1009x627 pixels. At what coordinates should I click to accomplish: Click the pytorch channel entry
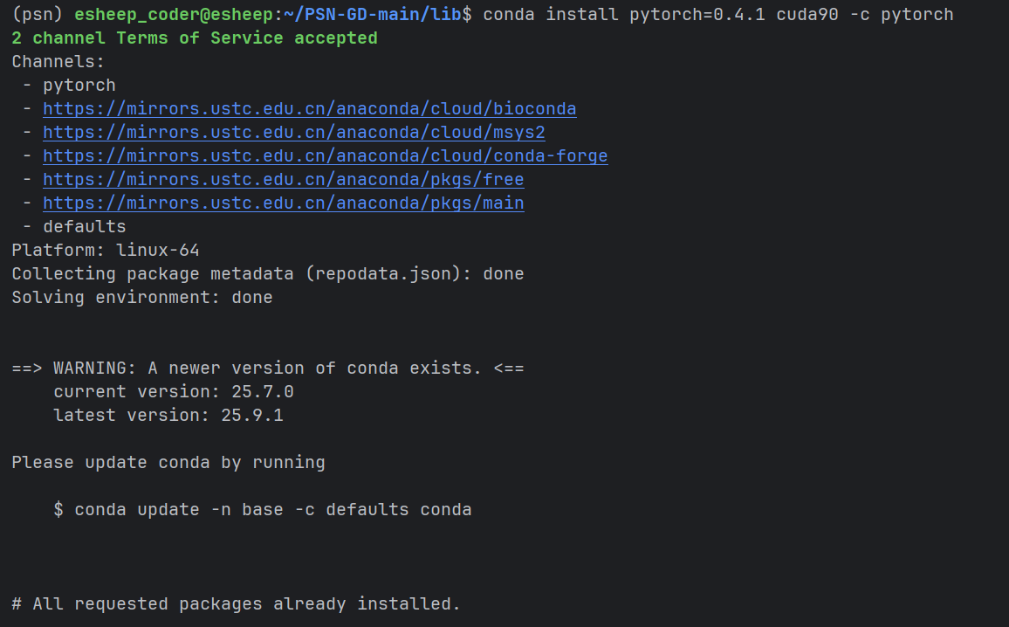click(x=79, y=86)
